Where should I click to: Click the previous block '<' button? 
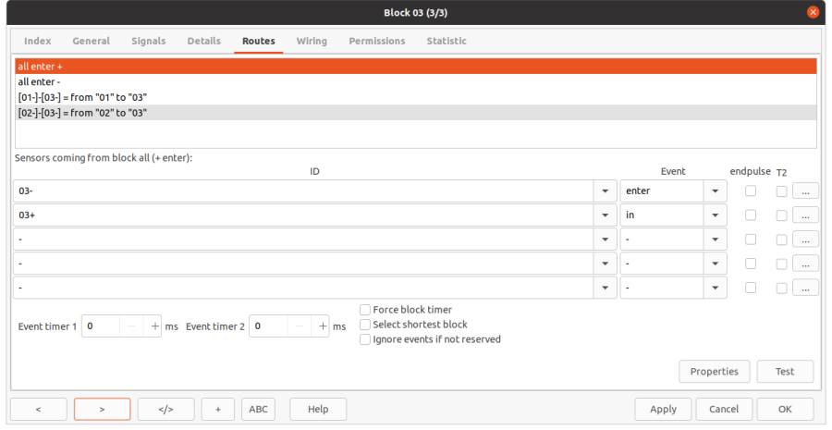pyautogui.click(x=38, y=409)
